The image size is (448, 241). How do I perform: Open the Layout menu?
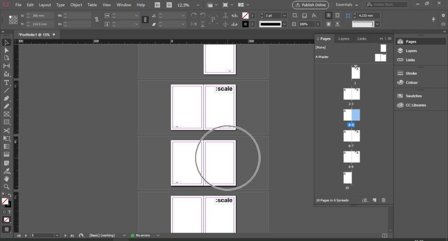pyautogui.click(x=45, y=5)
